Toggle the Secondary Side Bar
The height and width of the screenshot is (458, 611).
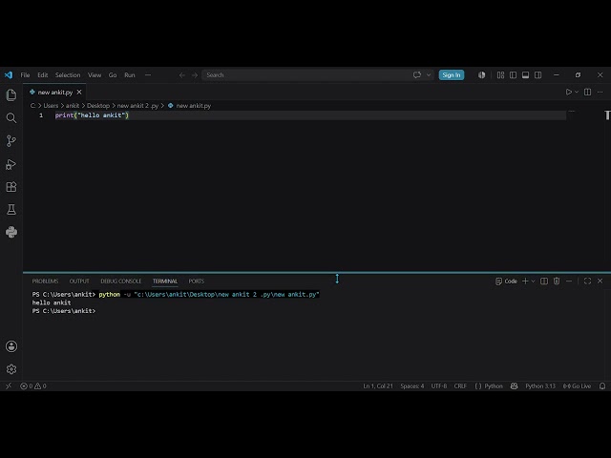[538, 74]
